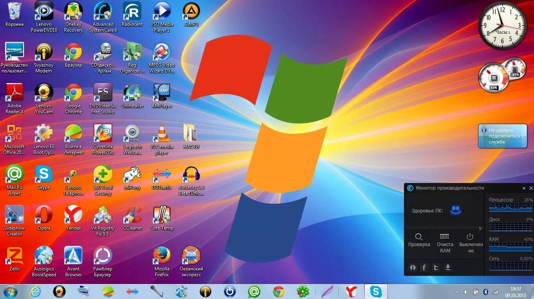The image size is (534, 299).
Task: Open the Корзина recycle bin icon
Action: [x=15, y=14]
